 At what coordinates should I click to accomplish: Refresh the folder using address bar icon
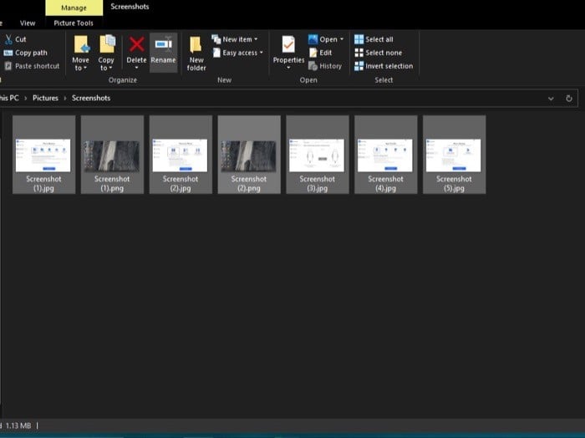tap(569, 98)
